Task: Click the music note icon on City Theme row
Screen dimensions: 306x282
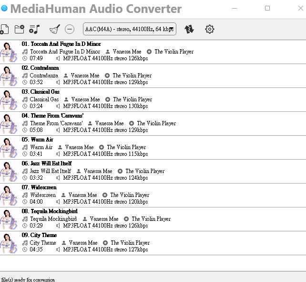Action: (x=25, y=243)
